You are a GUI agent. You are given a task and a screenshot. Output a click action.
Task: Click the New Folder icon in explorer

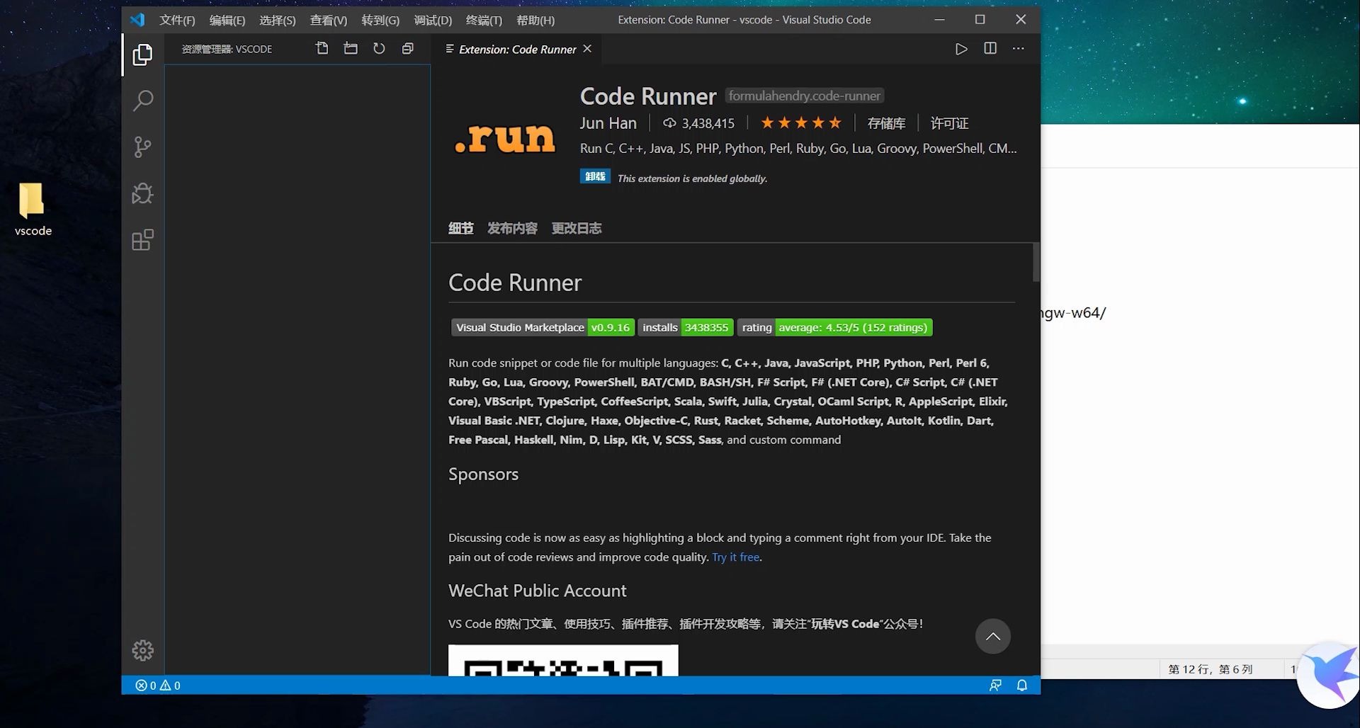(351, 48)
